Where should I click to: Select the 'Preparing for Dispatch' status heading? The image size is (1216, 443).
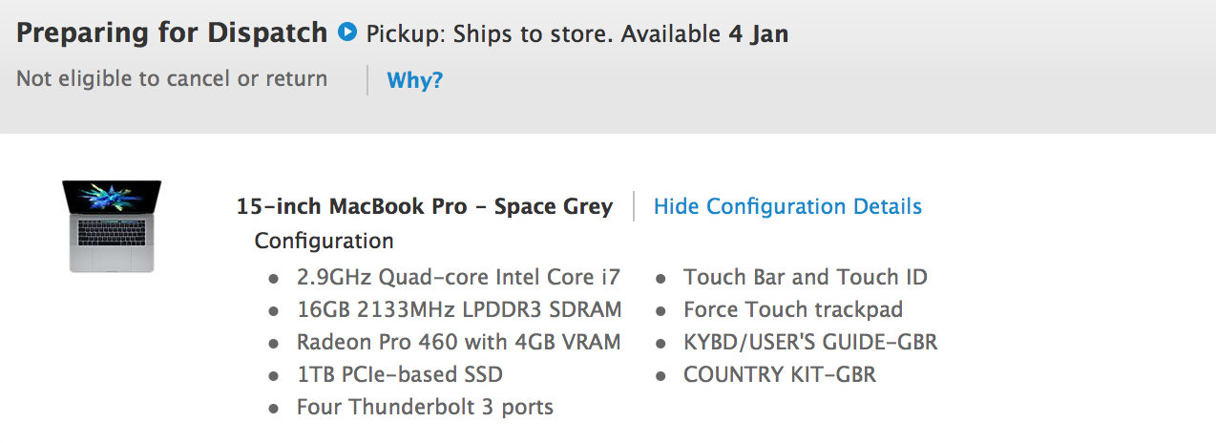tap(172, 33)
